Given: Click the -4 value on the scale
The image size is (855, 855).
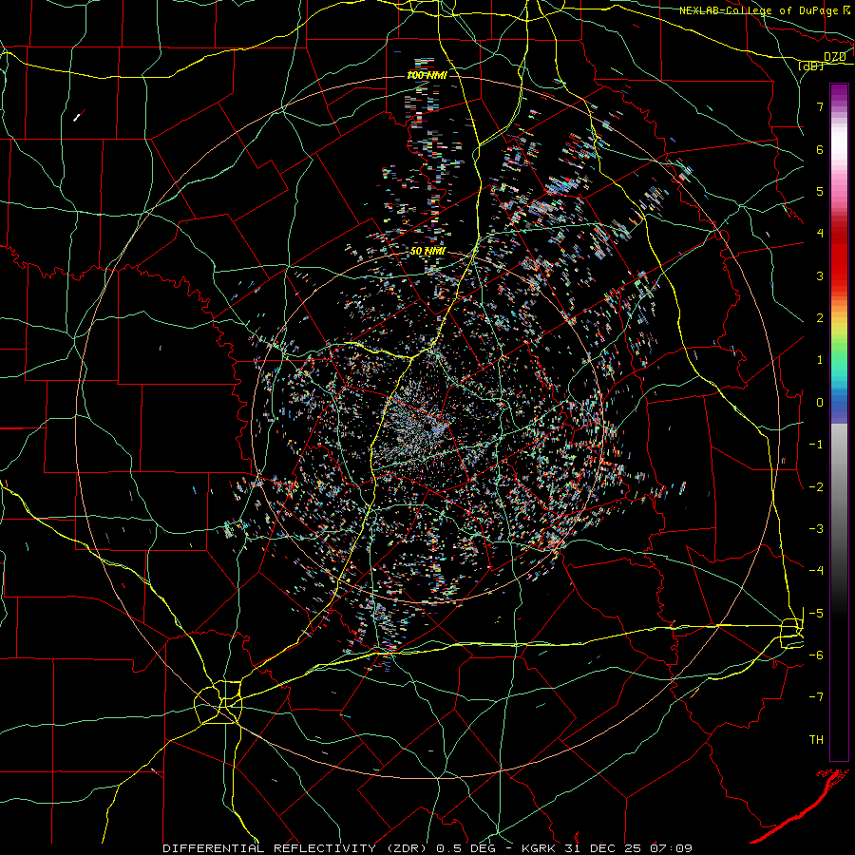Looking at the screenshot, I should pyautogui.click(x=816, y=571).
